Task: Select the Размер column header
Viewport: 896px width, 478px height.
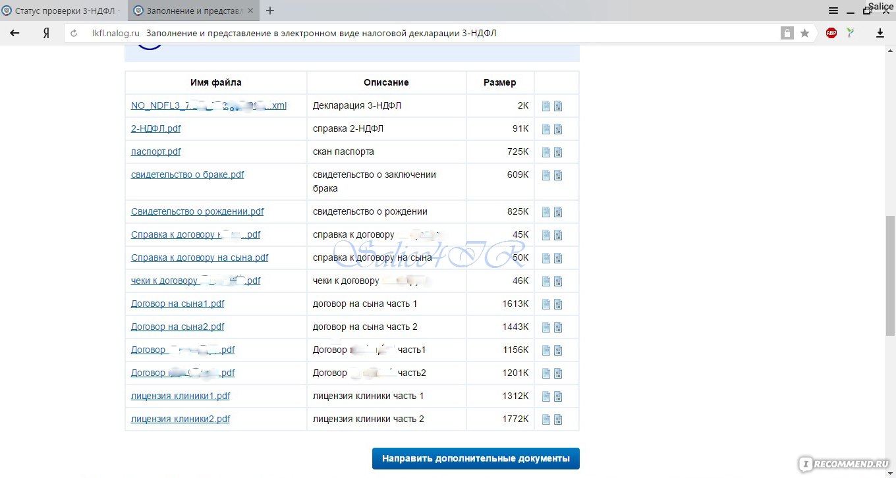Action: (500, 82)
